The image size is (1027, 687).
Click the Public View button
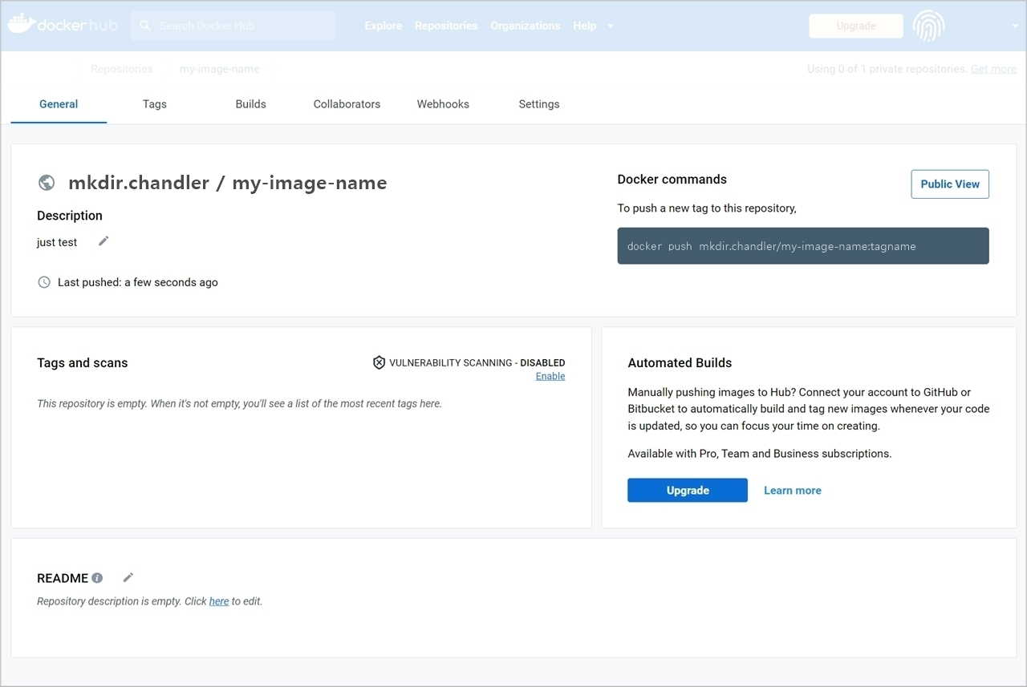tap(950, 184)
